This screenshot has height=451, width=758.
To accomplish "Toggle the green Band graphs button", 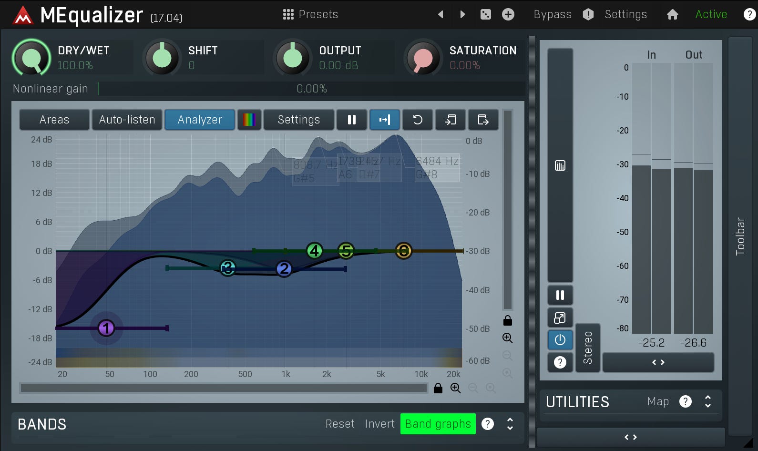I will [438, 424].
